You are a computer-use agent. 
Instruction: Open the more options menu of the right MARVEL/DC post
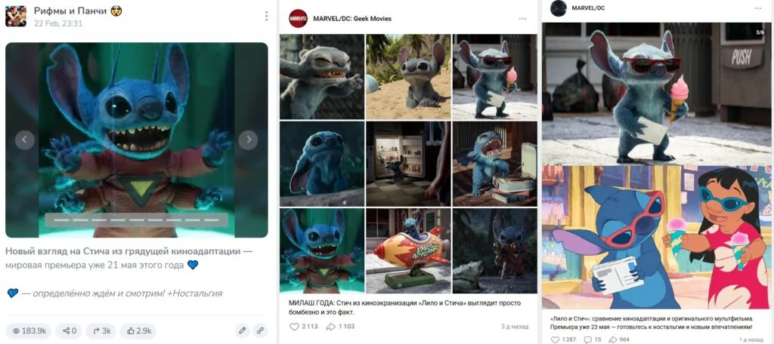coord(758,8)
